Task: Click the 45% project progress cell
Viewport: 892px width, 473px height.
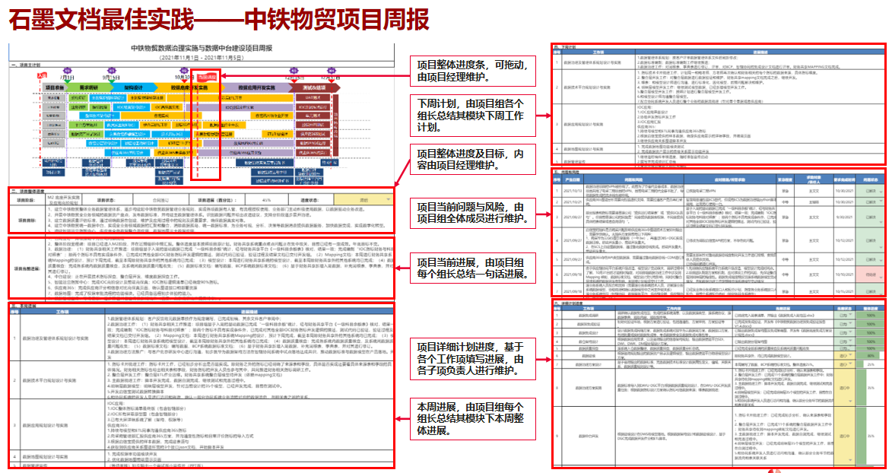Action: pos(266,200)
